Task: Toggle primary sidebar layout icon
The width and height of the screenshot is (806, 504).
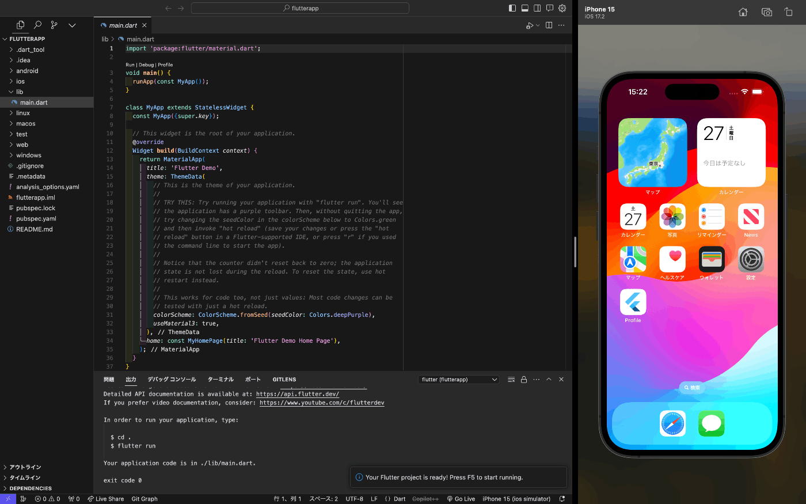Action: (512, 8)
